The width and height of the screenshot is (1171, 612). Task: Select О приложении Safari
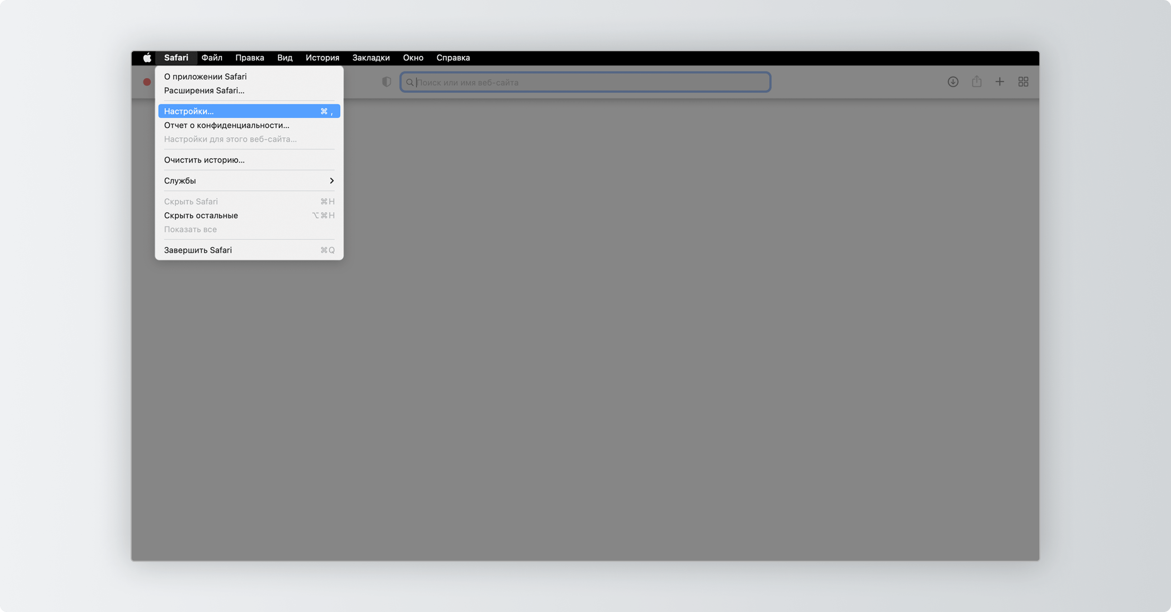[249, 77]
